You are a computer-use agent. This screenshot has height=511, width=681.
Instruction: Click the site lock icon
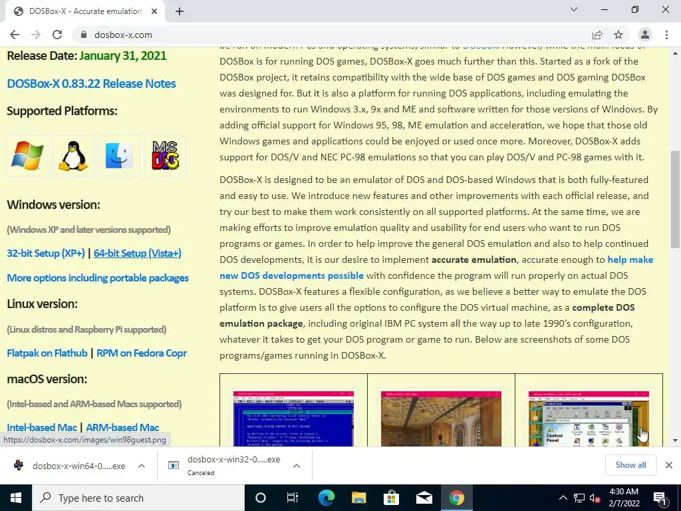coord(84,35)
